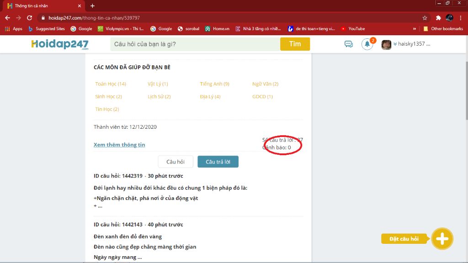468x263 pixels.
Task: Open Địa Lý (4) subject
Action: tap(210, 96)
